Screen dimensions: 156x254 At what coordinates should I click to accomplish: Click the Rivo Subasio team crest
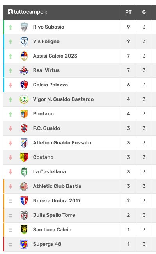pyautogui.click(x=24, y=27)
